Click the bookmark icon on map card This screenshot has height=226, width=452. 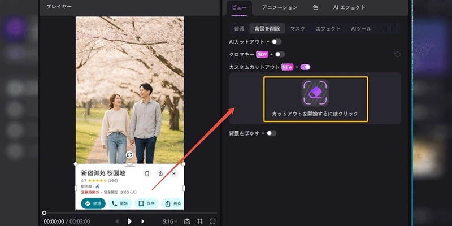tap(147, 173)
